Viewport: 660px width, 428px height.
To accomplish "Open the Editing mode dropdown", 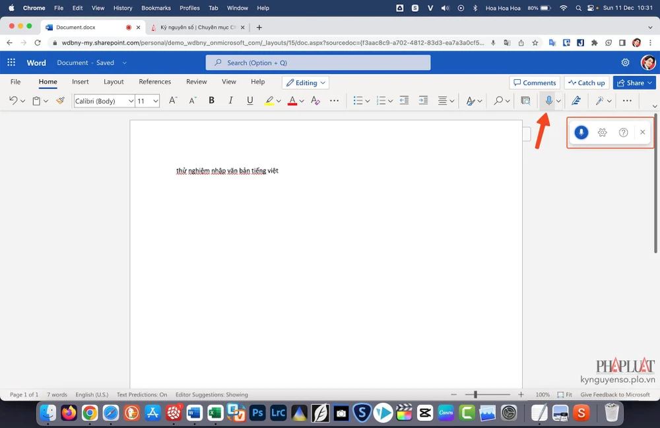I will tap(306, 82).
